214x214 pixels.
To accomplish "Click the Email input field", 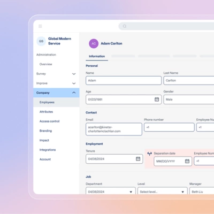I will tap(114, 129).
